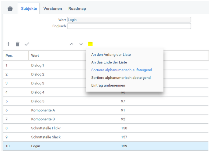209x151 pixels.
Task: Click the 'Pos.' column header
Action: 9,56
